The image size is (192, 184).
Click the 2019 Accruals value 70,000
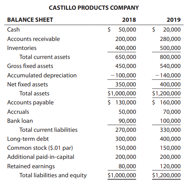[172, 112]
